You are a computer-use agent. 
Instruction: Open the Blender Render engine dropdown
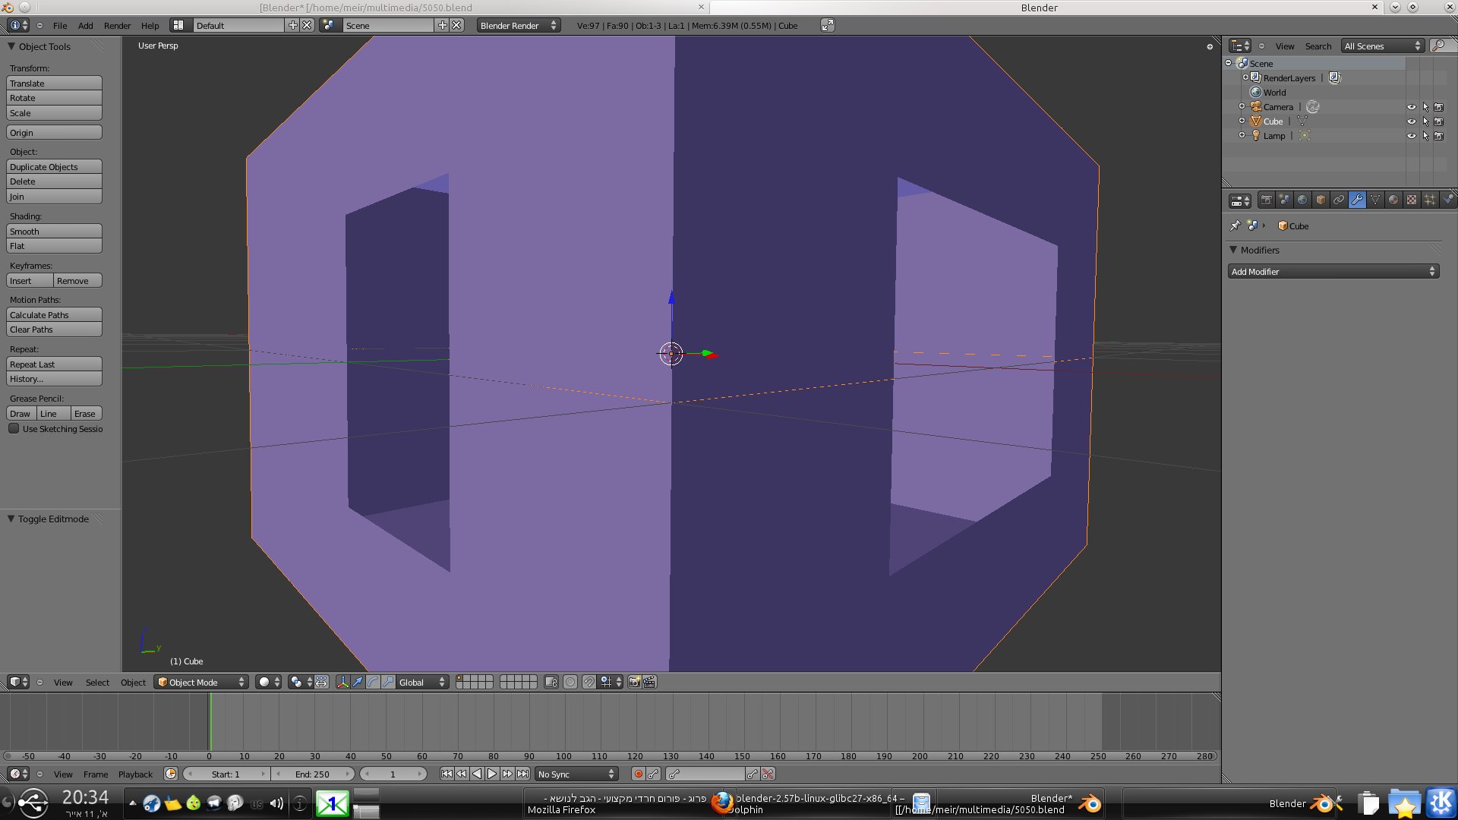(x=518, y=26)
